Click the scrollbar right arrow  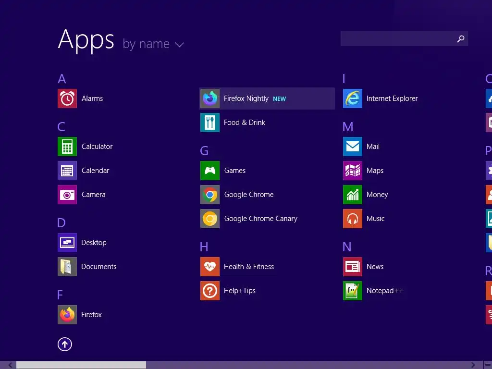473,365
